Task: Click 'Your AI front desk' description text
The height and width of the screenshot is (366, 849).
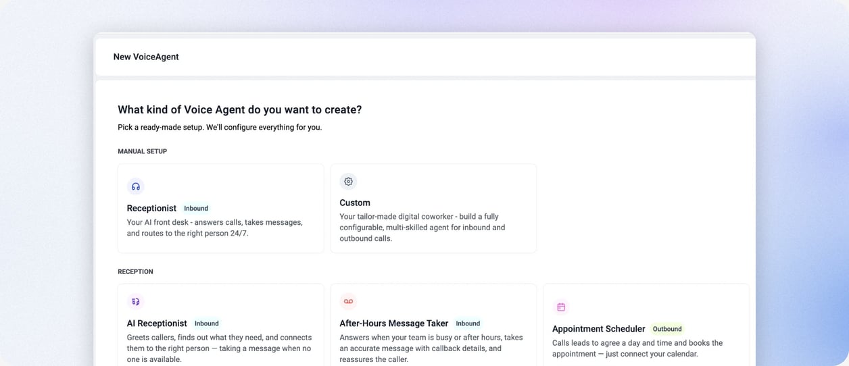Action: (x=215, y=228)
